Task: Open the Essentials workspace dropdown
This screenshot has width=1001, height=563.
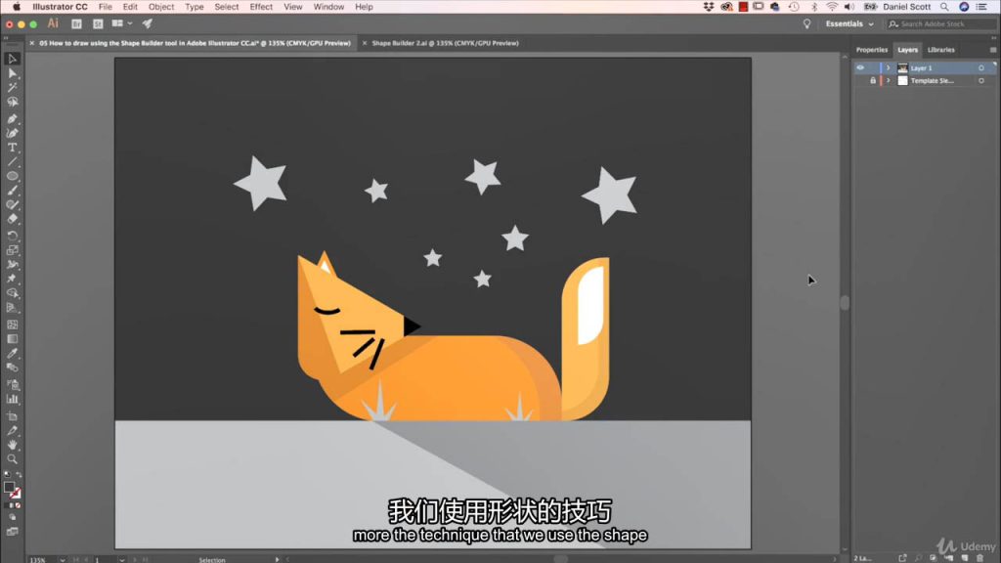Action: point(849,24)
